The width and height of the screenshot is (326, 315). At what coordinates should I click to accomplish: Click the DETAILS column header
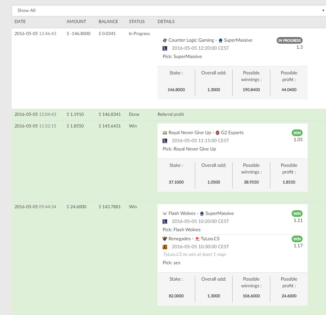pos(166,22)
